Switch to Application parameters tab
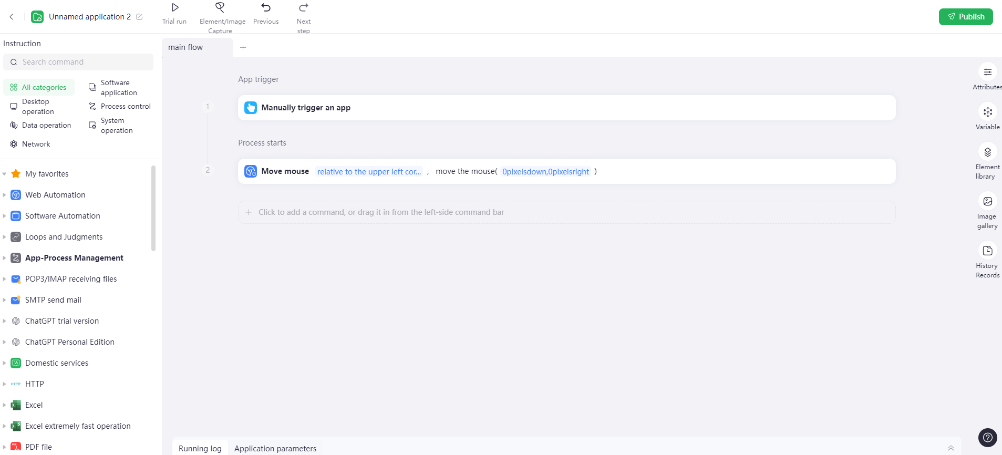This screenshot has width=1002, height=455. [x=275, y=448]
